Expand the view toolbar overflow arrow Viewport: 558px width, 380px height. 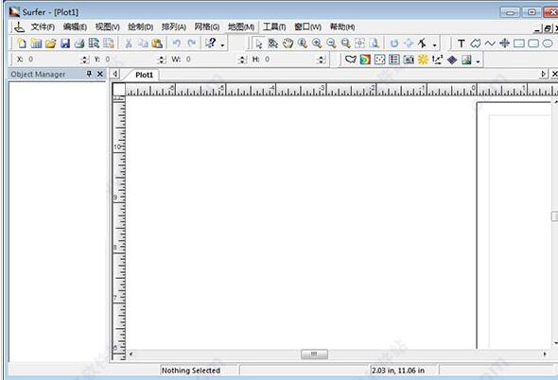click(434, 45)
